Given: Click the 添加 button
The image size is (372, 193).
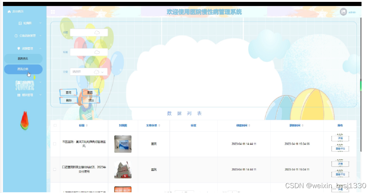Looking at the screenshot, I should (x=91, y=100).
